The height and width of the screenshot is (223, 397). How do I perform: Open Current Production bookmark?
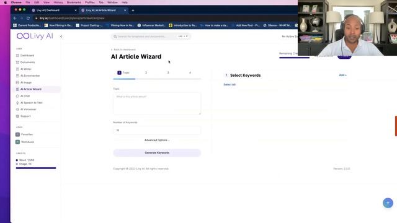pos(27,25)
